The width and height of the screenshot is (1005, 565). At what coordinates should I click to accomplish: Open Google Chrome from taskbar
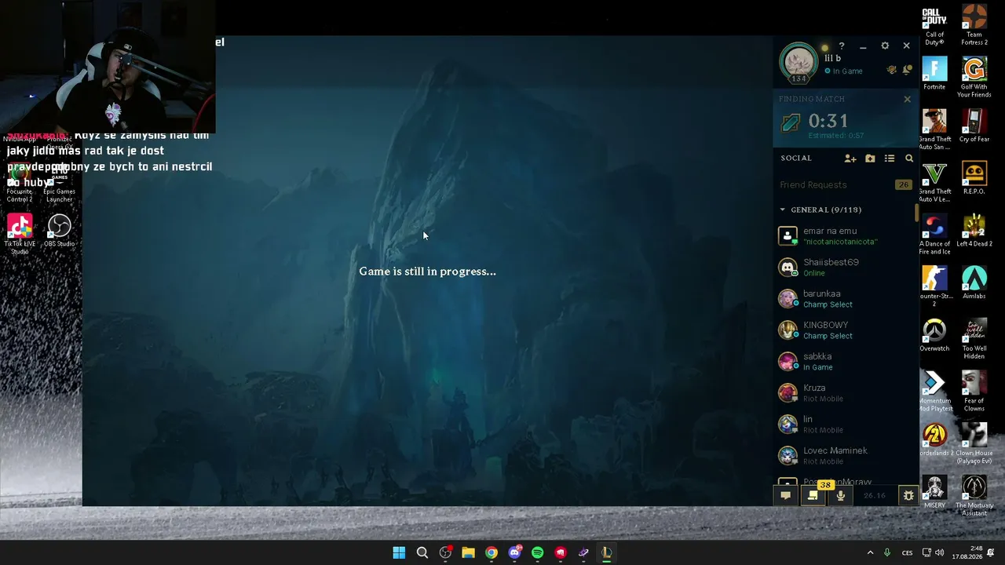[x=492, y=552]
